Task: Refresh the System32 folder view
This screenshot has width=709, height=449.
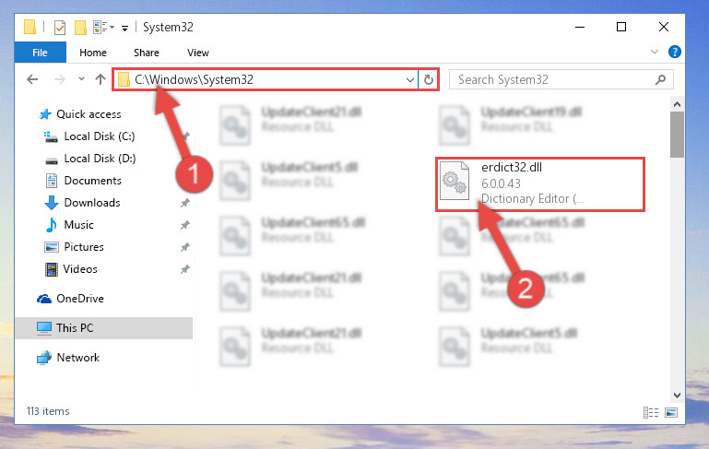Action: tap(429, 80)
